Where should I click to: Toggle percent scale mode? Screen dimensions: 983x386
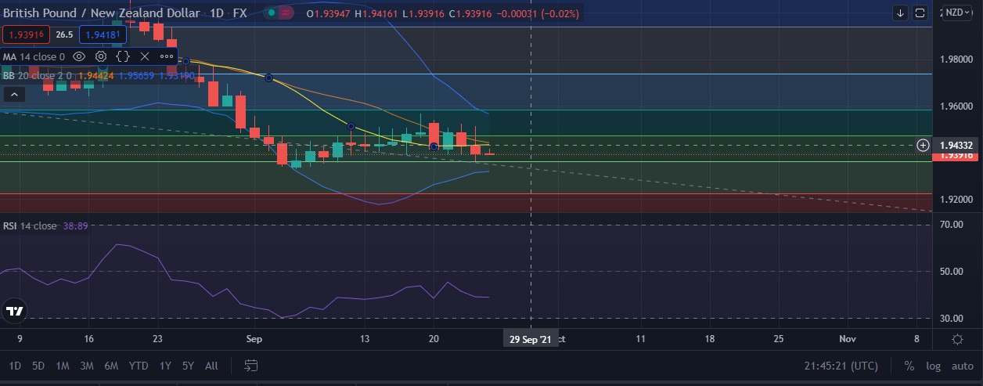909,366
